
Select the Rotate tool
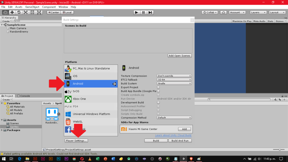point(19,12)
